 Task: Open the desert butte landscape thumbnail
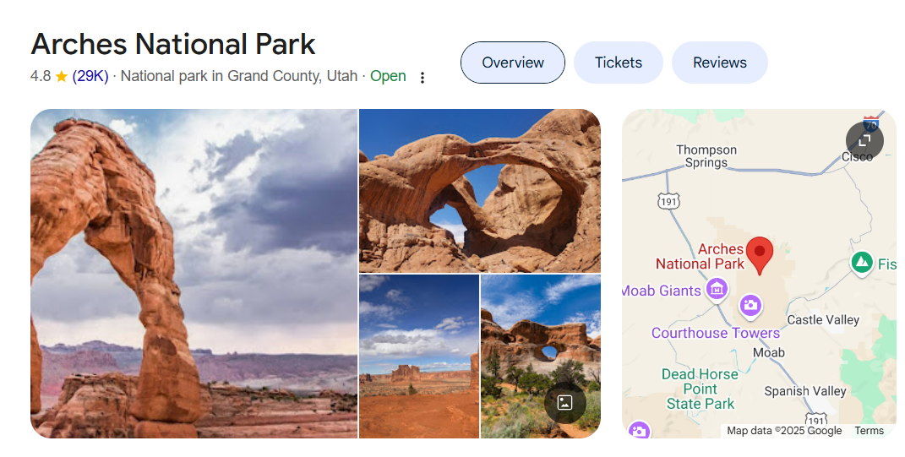(x=419, y=356)
